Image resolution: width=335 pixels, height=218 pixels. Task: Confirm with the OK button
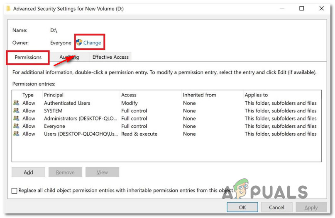point(242,207)
